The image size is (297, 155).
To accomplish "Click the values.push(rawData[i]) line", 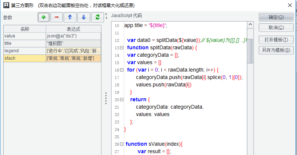I will pyautogui.click(x=164, y=85).
